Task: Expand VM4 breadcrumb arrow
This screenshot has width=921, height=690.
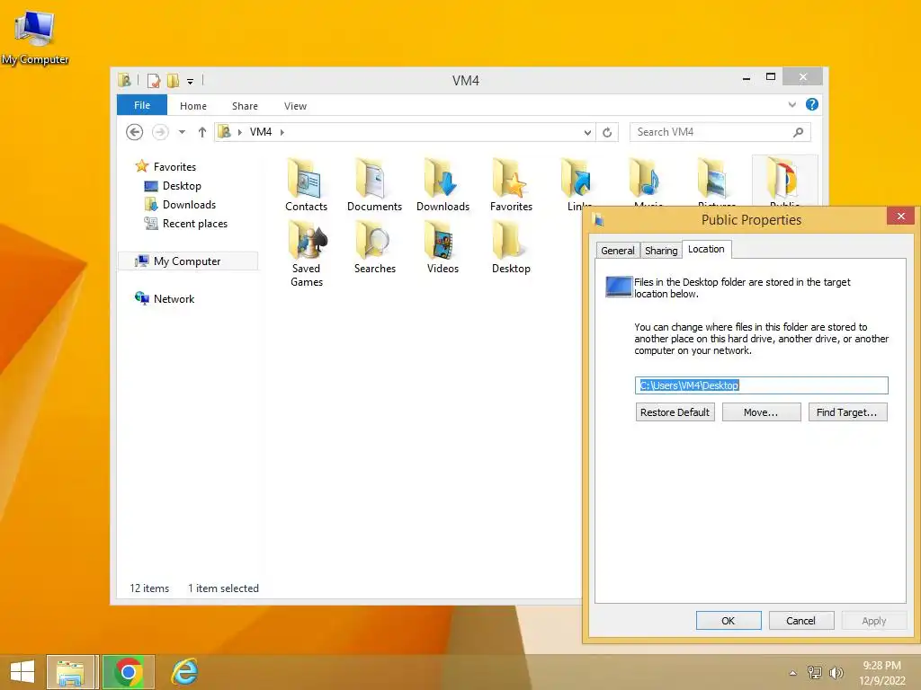Action: pyautogui.click(x=282, y=133)
